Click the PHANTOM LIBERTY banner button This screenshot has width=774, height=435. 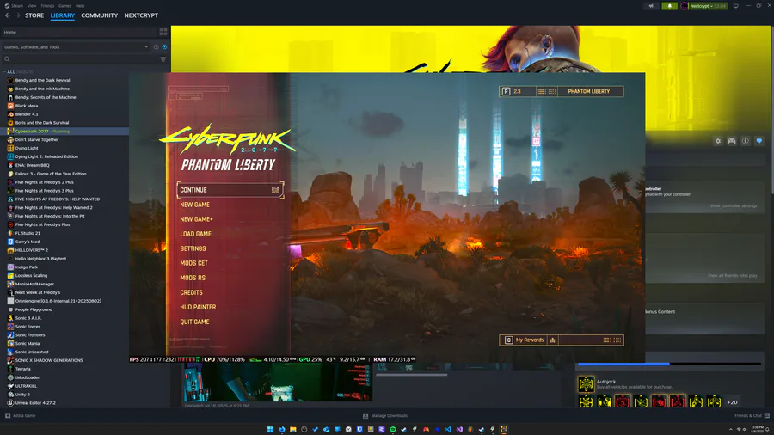point(589,91)
